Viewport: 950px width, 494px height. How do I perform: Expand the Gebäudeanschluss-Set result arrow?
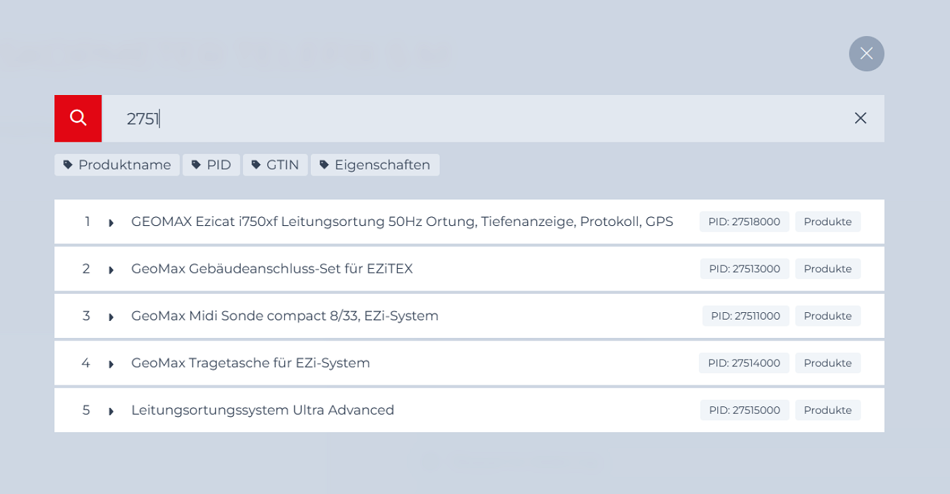tap(111, 269)
